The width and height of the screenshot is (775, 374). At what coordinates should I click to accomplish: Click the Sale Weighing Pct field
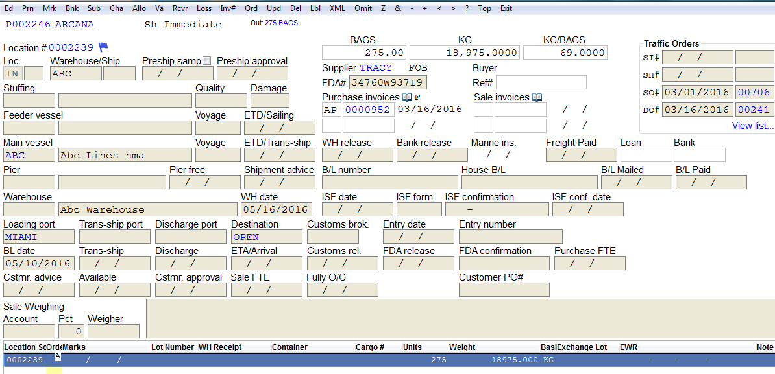pos(71,331)
